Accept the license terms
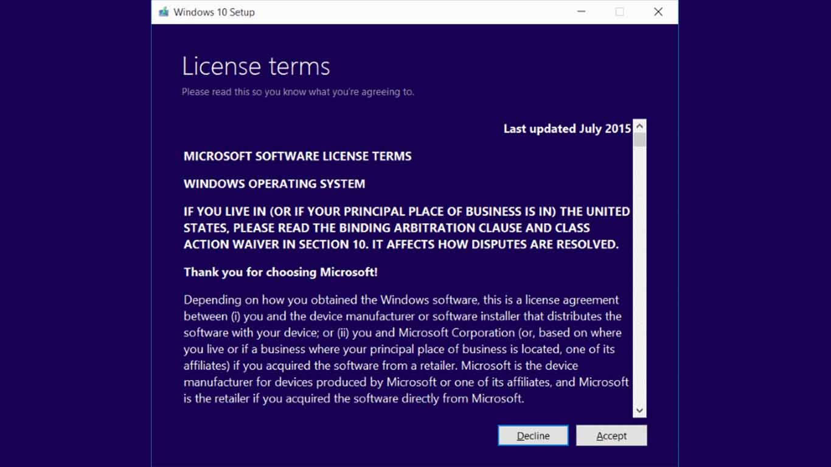831x467 pixels. coord(611,435)
